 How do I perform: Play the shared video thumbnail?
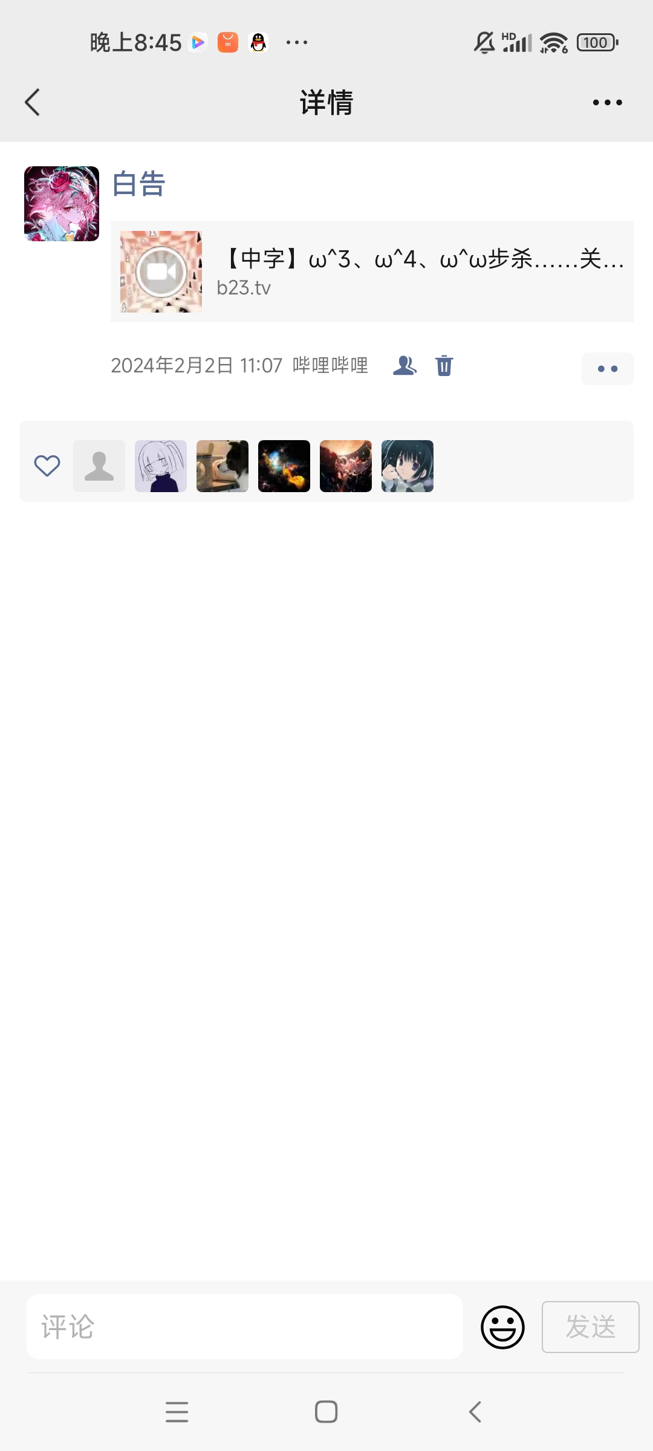tap(161, 271)
